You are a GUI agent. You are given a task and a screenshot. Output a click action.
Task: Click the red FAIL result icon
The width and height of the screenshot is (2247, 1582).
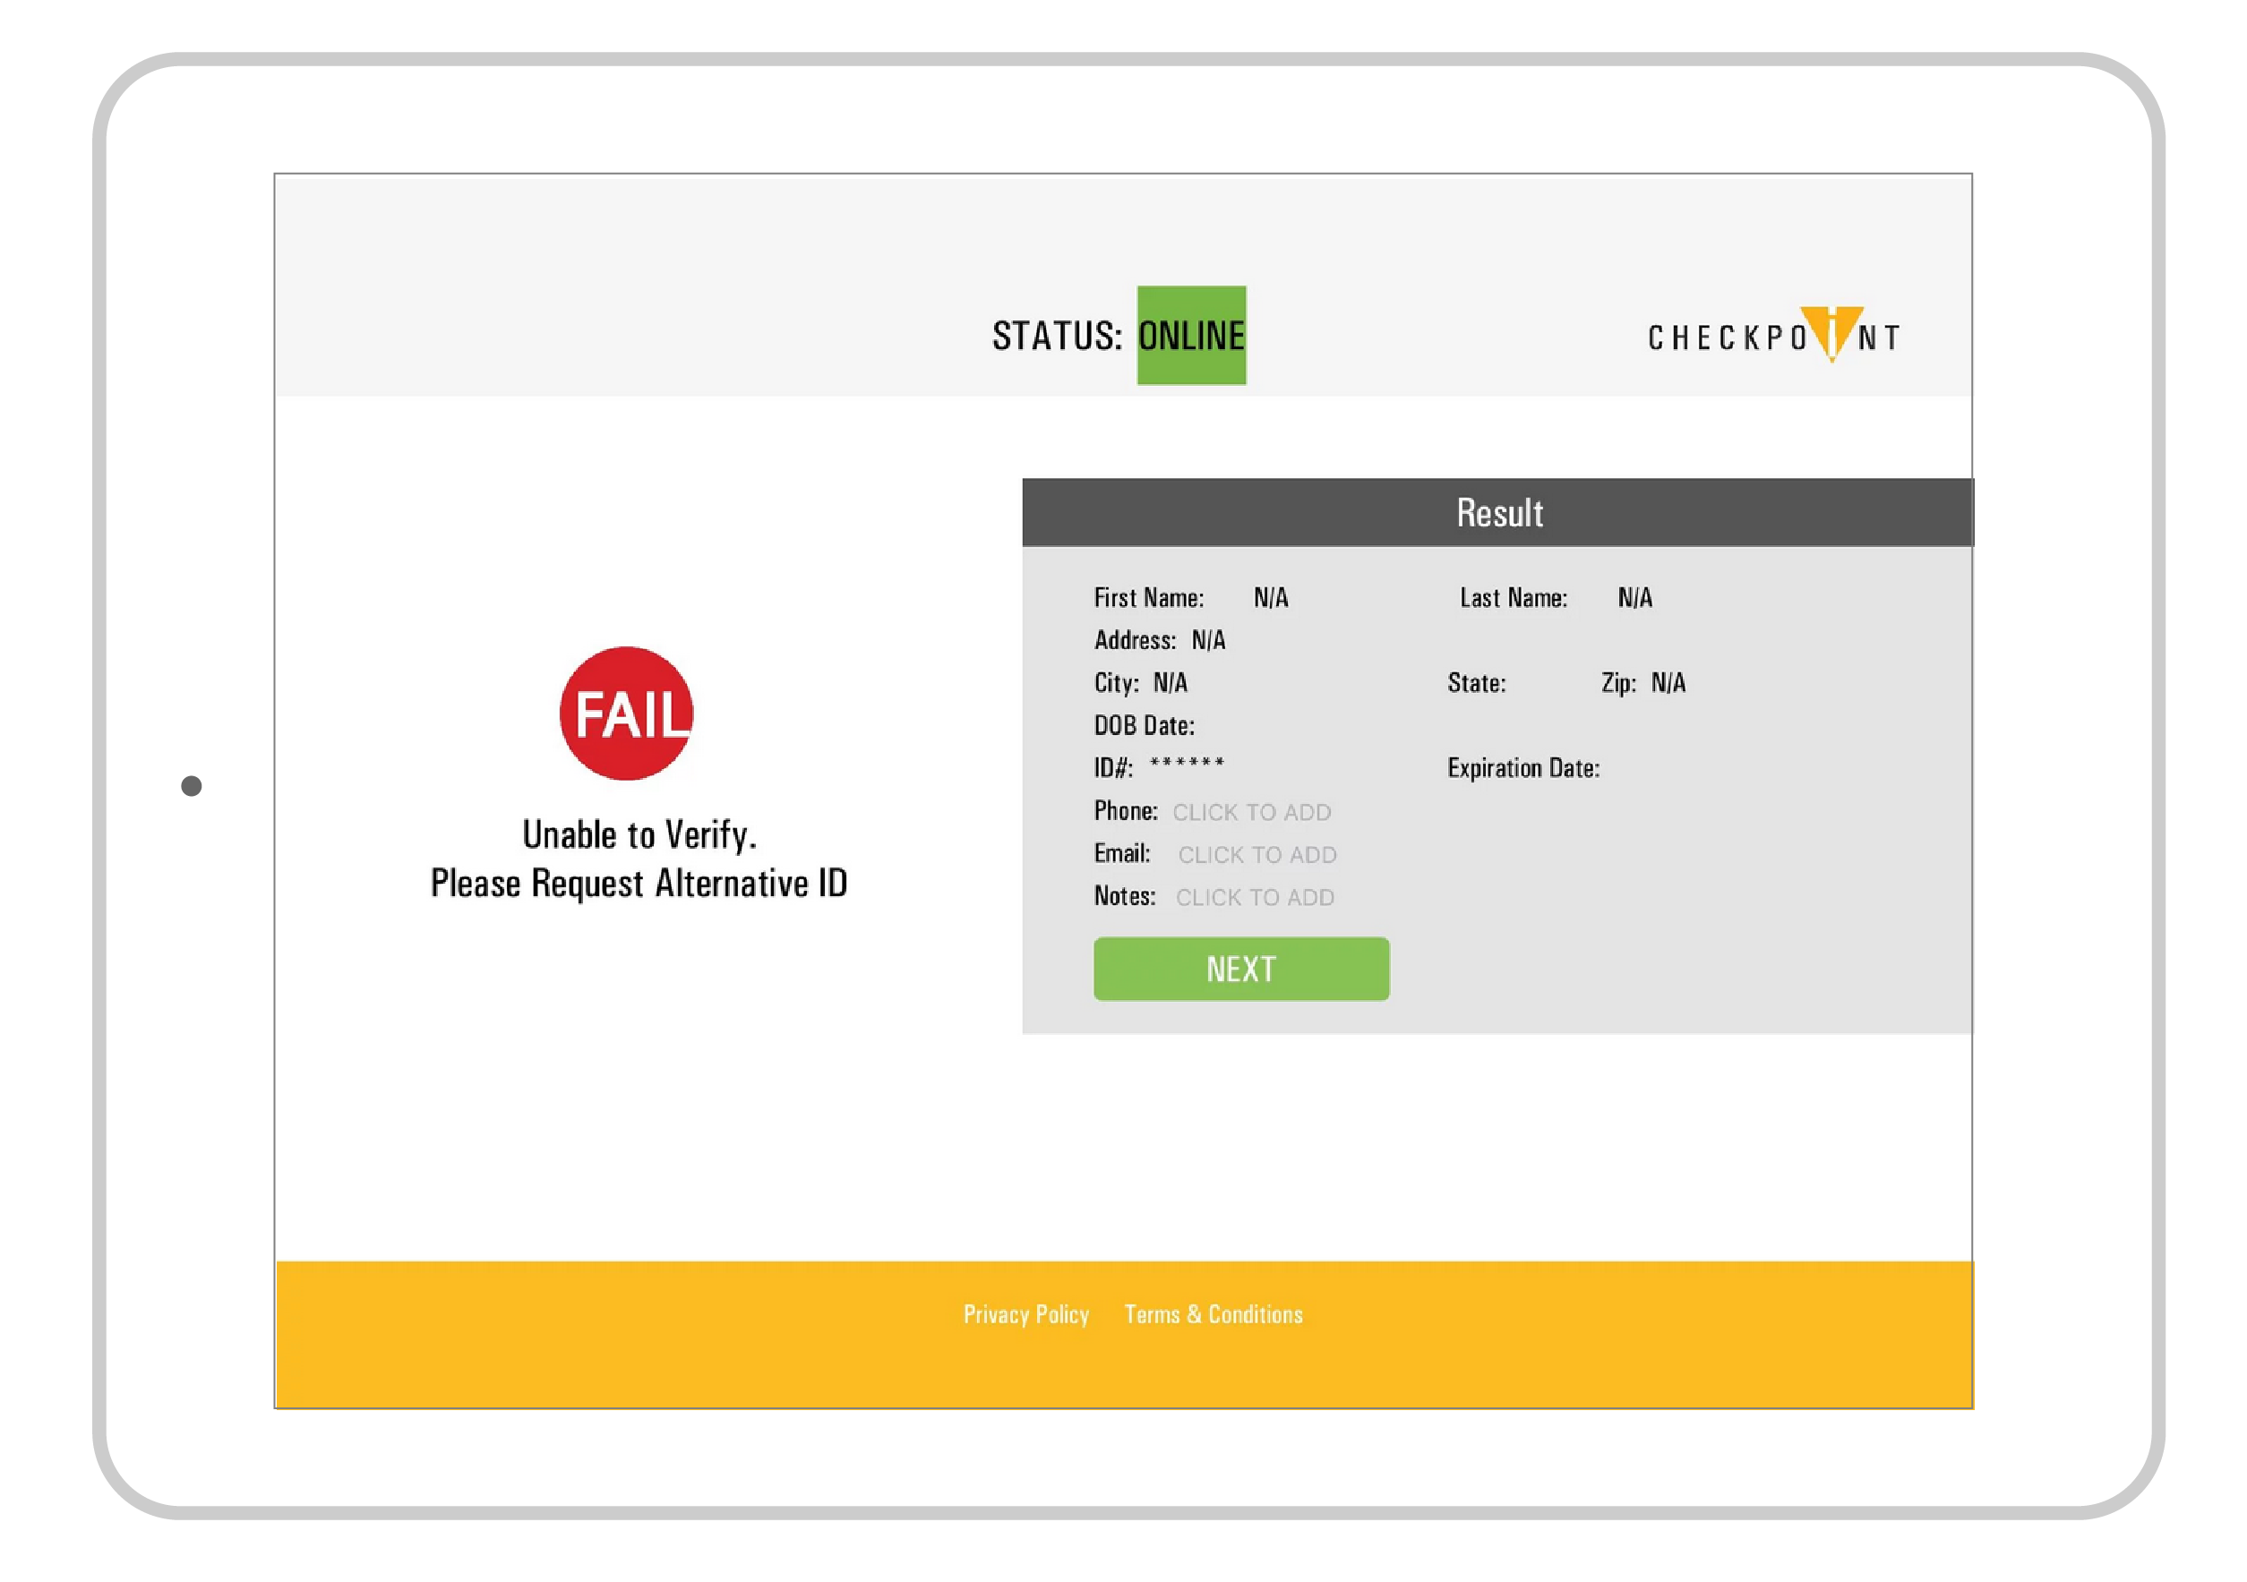click(626, 714)
